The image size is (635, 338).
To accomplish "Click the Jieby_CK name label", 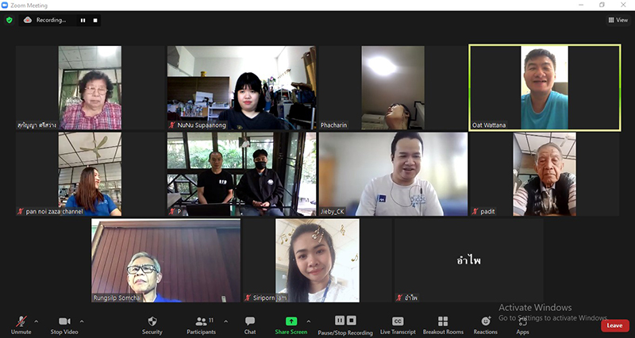I will 332,211.
